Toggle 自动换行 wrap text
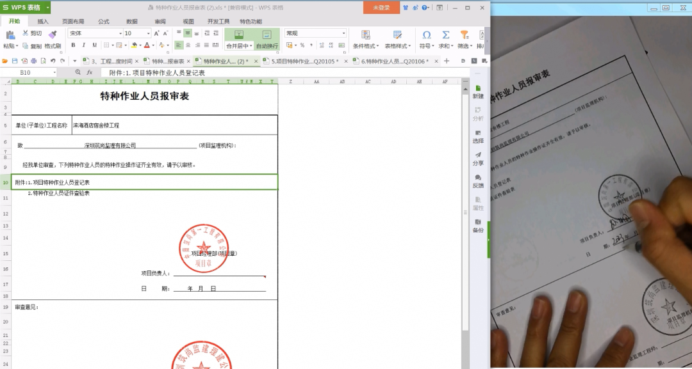This screenshot has height=369, width=692. 267,45
